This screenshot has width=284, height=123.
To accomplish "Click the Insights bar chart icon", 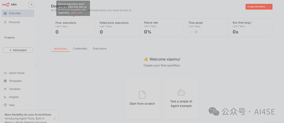I will pos(5,97).
